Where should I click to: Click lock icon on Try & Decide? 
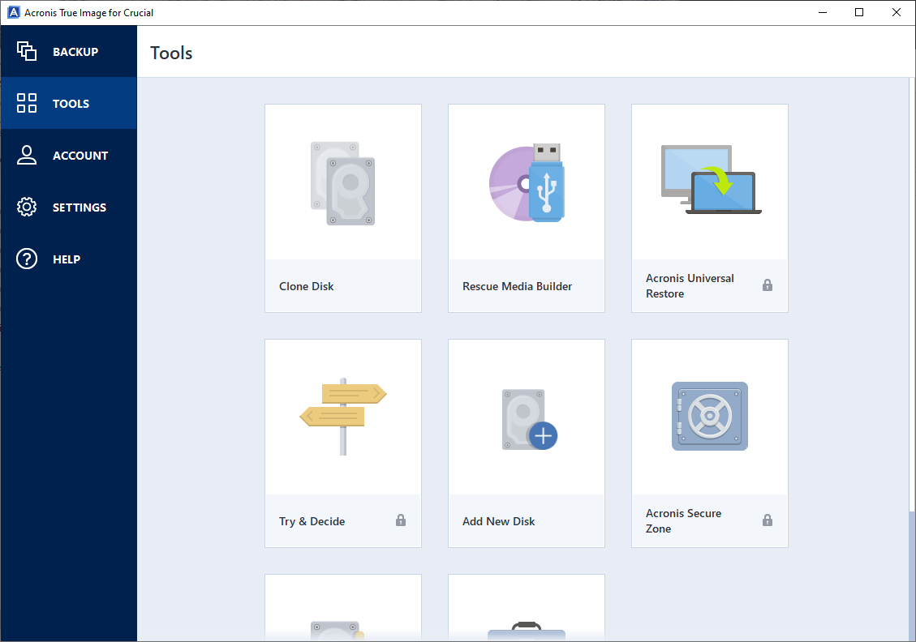tap(401, 520)
